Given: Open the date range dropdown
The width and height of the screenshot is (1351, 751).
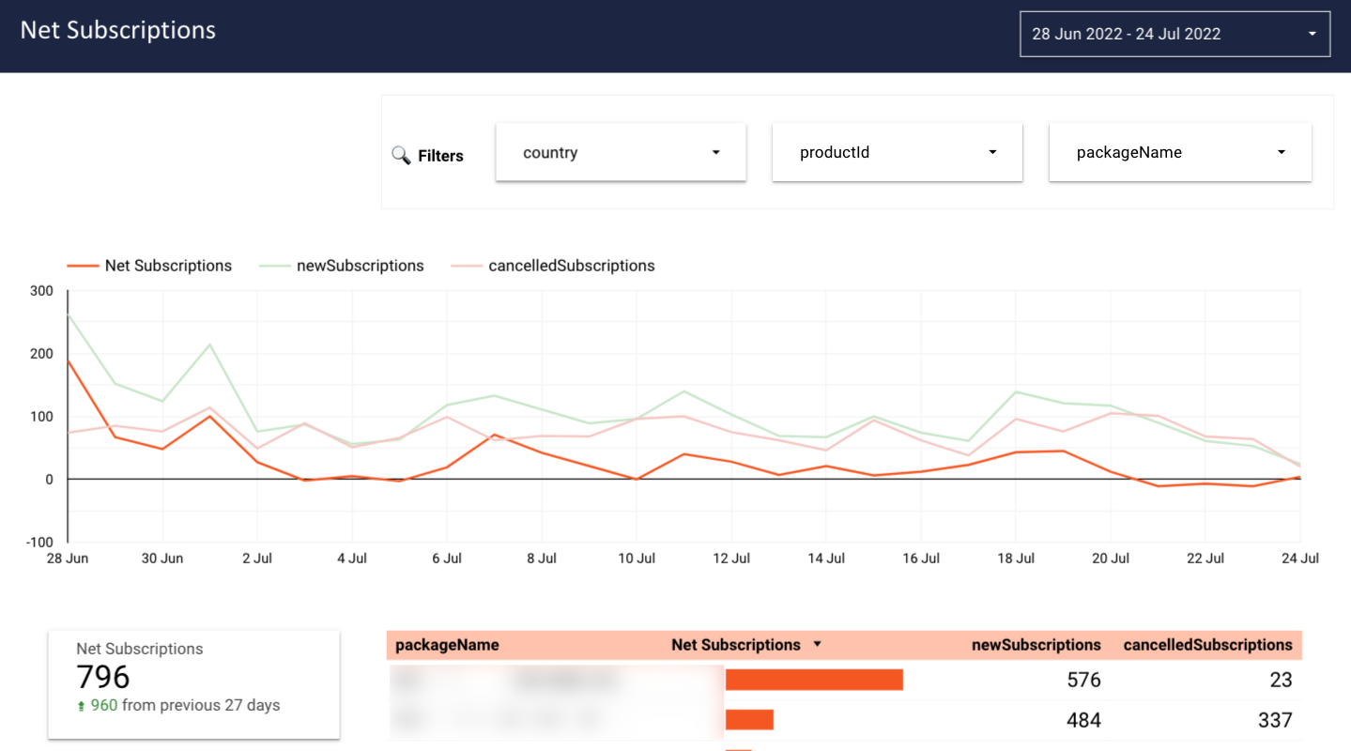Looking at the screenshot, I should [1174, 34].
